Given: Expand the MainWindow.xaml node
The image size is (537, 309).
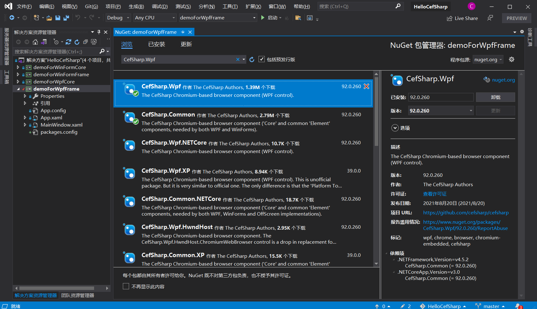Looking at the screenshot, I should pos(25,125).
